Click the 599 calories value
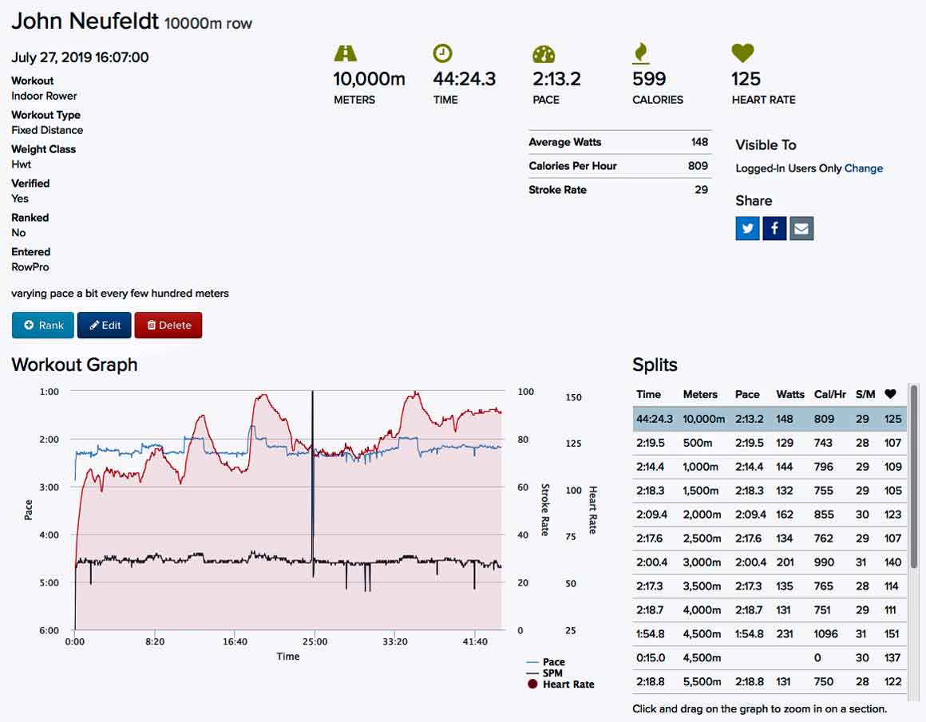926x722 pixels. [x=649, y=79]
